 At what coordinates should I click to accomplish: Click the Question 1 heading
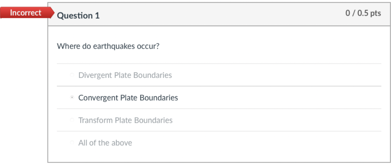(x=78, y=16)
